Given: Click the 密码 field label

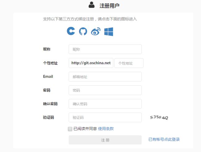Looking at the screenshot, I should 47,90.
